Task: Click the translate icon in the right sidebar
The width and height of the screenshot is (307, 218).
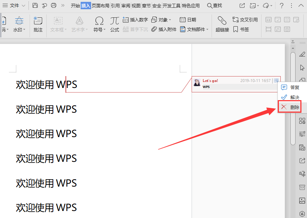Action: point(302,174)
